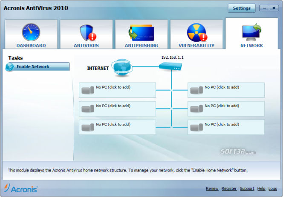The height and width of the screenshot is (197, 283).
Task: Select the NETWORK tab label
Action: (x=251, y=46)
